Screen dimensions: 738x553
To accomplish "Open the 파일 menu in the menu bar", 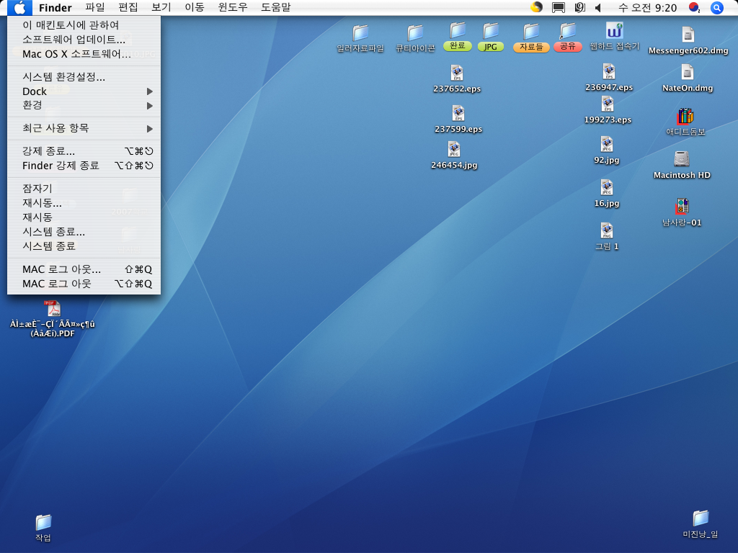I will pos(94,8).
